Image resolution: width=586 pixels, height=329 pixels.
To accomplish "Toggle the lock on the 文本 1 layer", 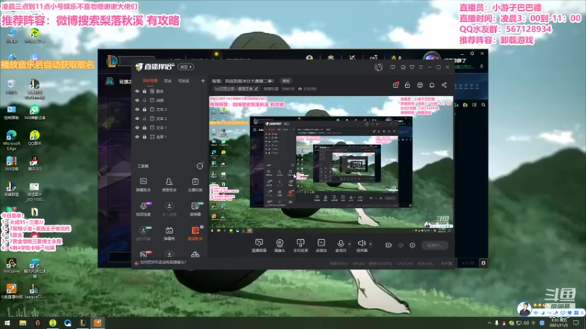I will click(x=144, y=127).
